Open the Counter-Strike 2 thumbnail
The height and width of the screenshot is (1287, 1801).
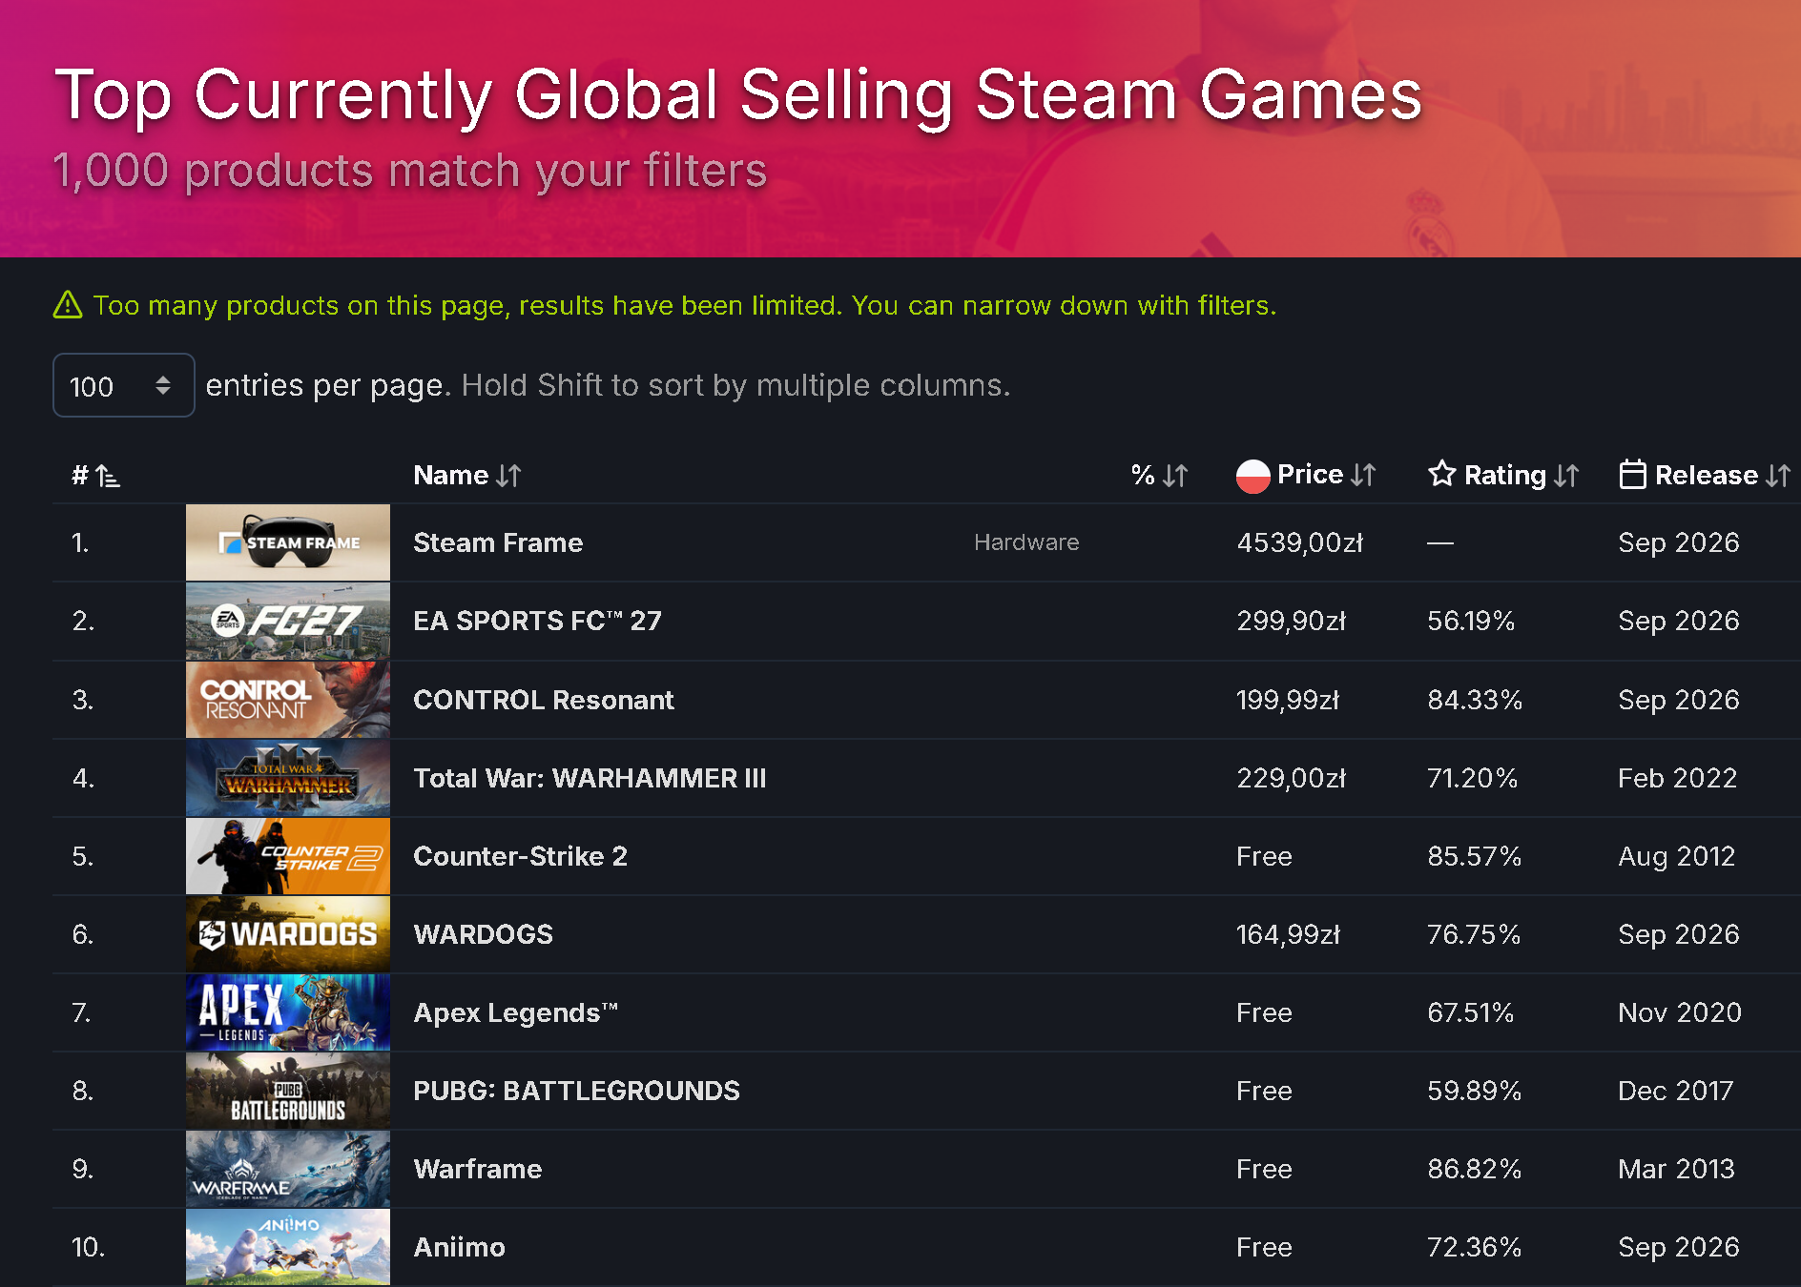[x=288, y=856]
